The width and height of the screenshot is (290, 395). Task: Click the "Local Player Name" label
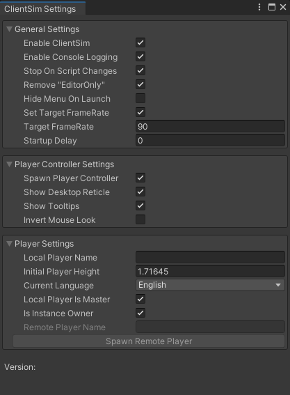tap(61, 258)
